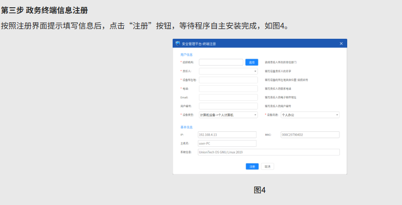The width and height of the screenshot is (402, 205).
Task: Click the 基本信息 section heading
Action: click(186, 127)
